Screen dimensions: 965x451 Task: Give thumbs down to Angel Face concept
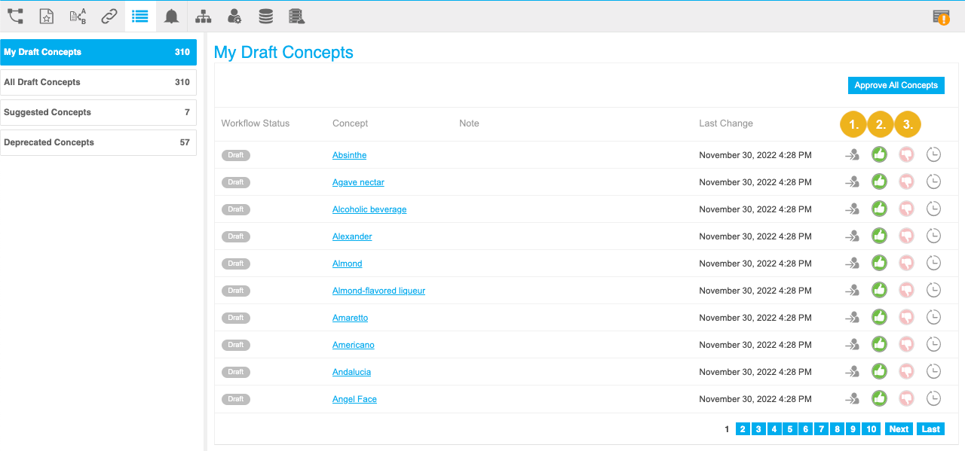point(906,398)
